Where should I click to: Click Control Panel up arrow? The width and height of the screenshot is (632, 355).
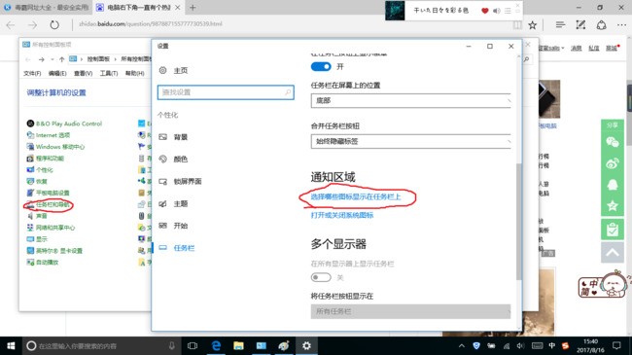coord(61,59)
